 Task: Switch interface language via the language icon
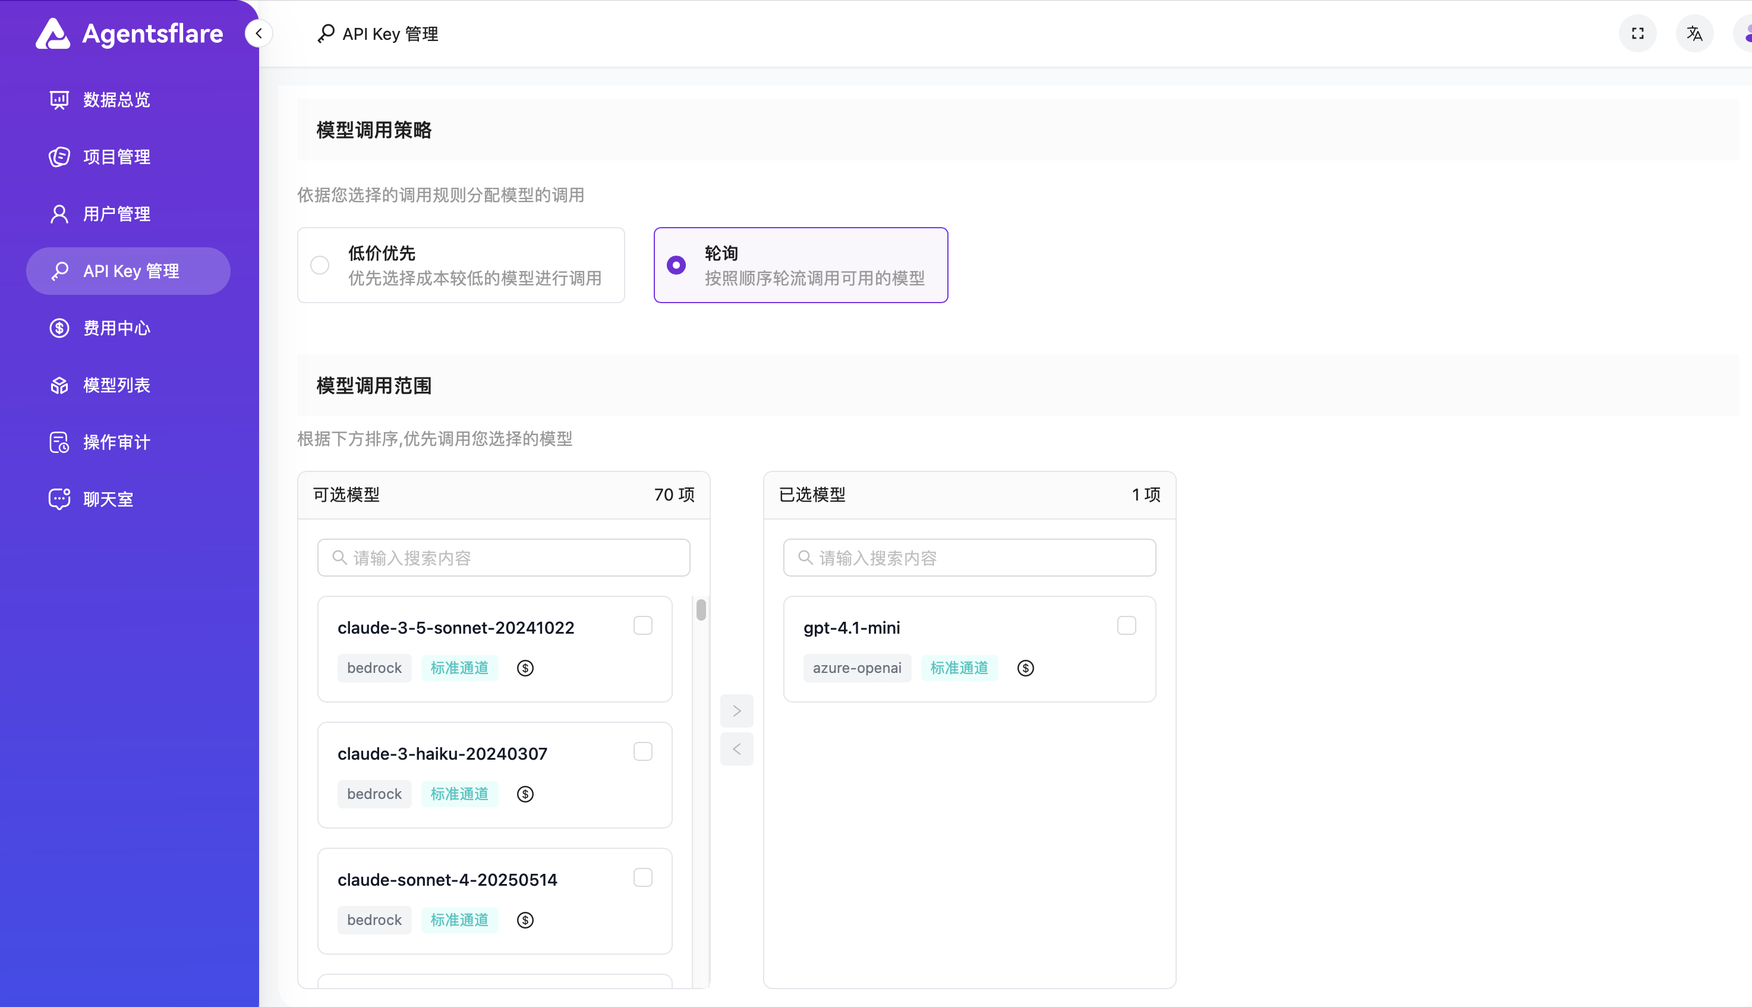pyautogui.click(x=1694, y=33)
